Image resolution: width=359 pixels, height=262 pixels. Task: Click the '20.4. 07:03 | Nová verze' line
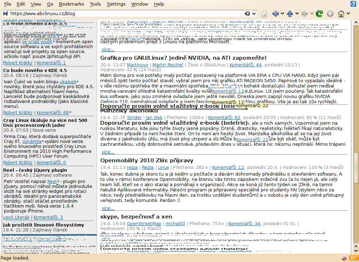29,130
